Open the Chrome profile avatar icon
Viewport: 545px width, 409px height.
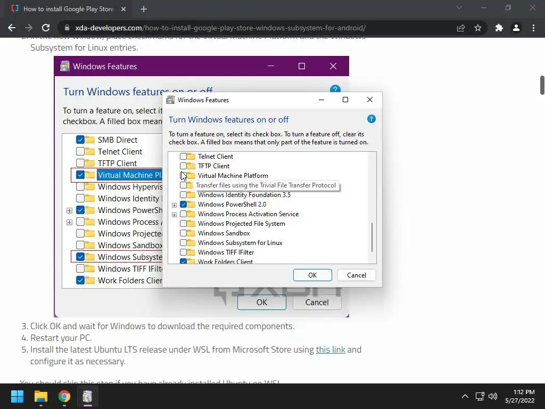pos(516,28)
